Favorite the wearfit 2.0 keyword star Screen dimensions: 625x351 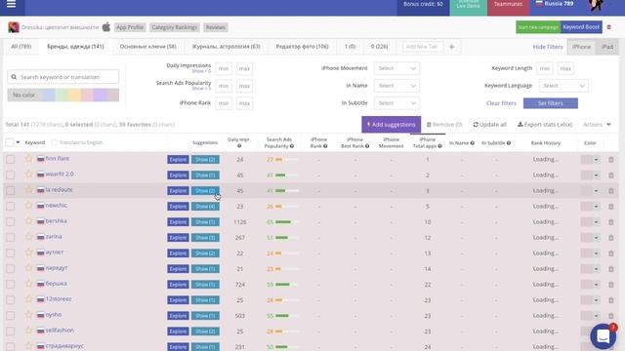(x=28, y=174)
